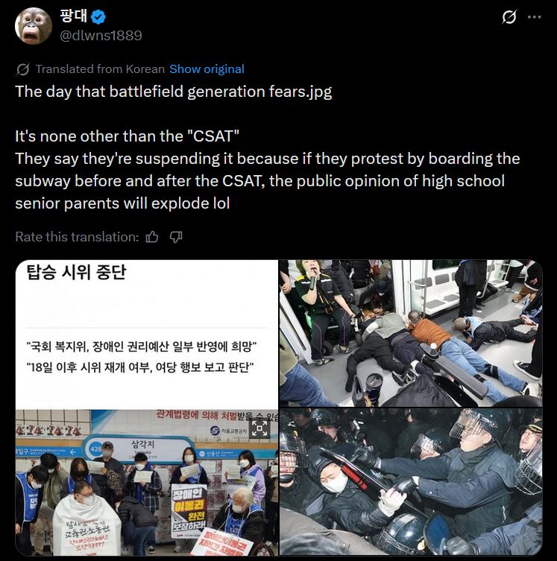Click the blue verified badge
The width and height of the screenshot is (557, 561).
[98, 17]
